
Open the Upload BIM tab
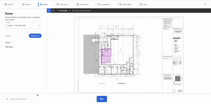pos(125,4)
